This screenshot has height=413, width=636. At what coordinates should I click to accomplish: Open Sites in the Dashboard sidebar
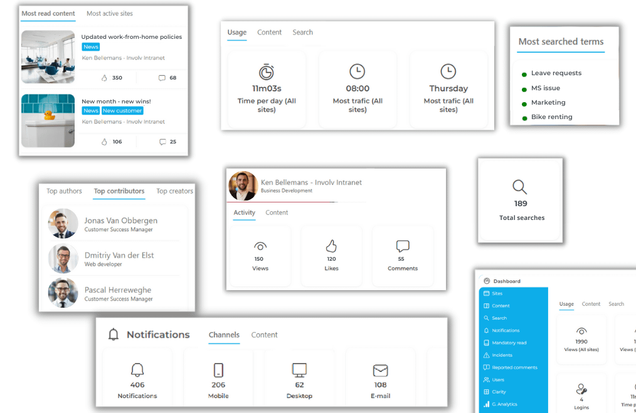tap(496, 293)
